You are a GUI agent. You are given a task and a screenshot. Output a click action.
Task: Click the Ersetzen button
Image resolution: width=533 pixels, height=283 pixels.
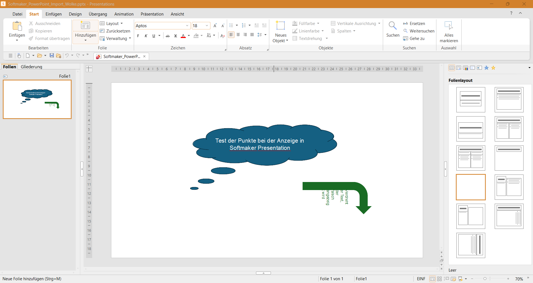[414, 24]
